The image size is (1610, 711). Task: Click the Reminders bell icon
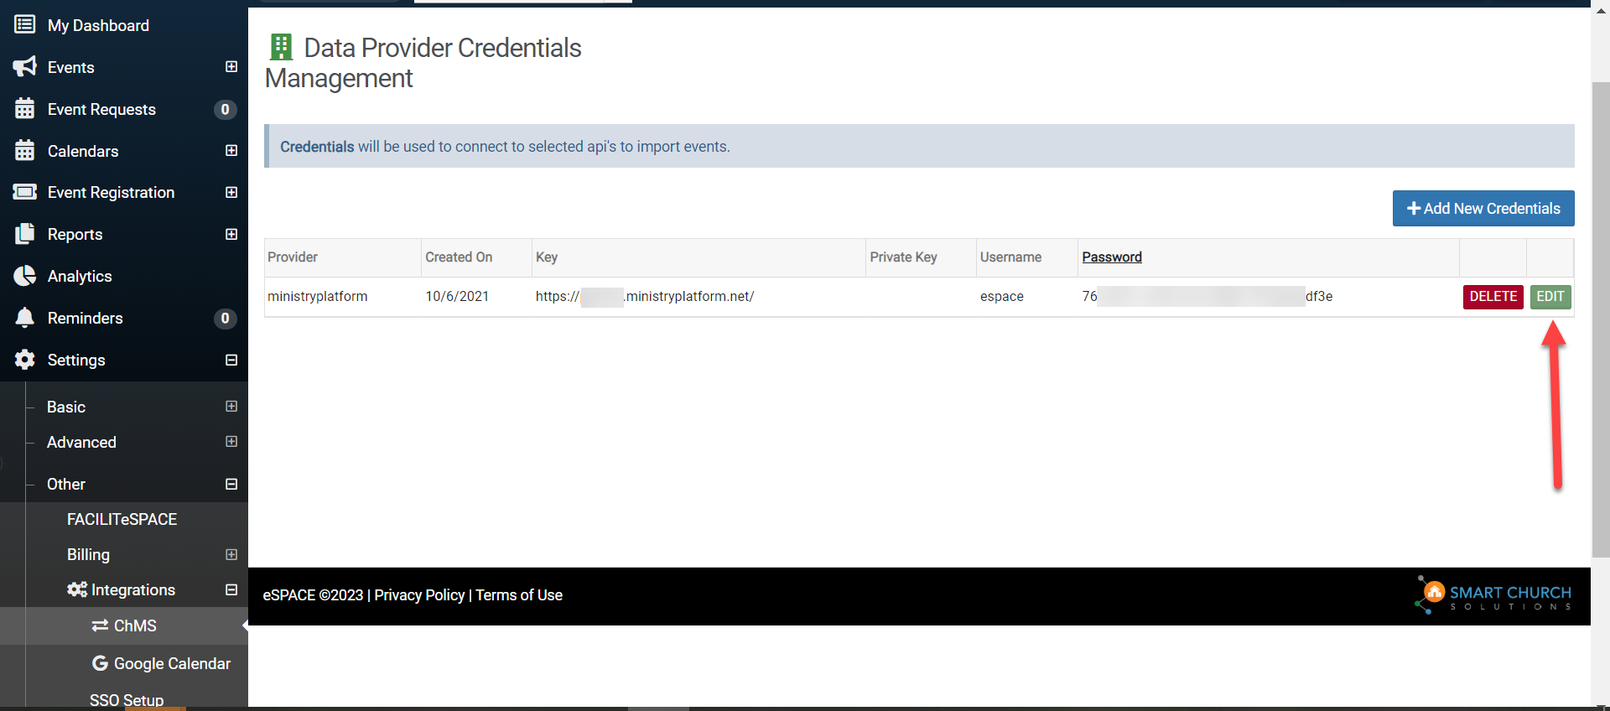[x=24, y=318]
